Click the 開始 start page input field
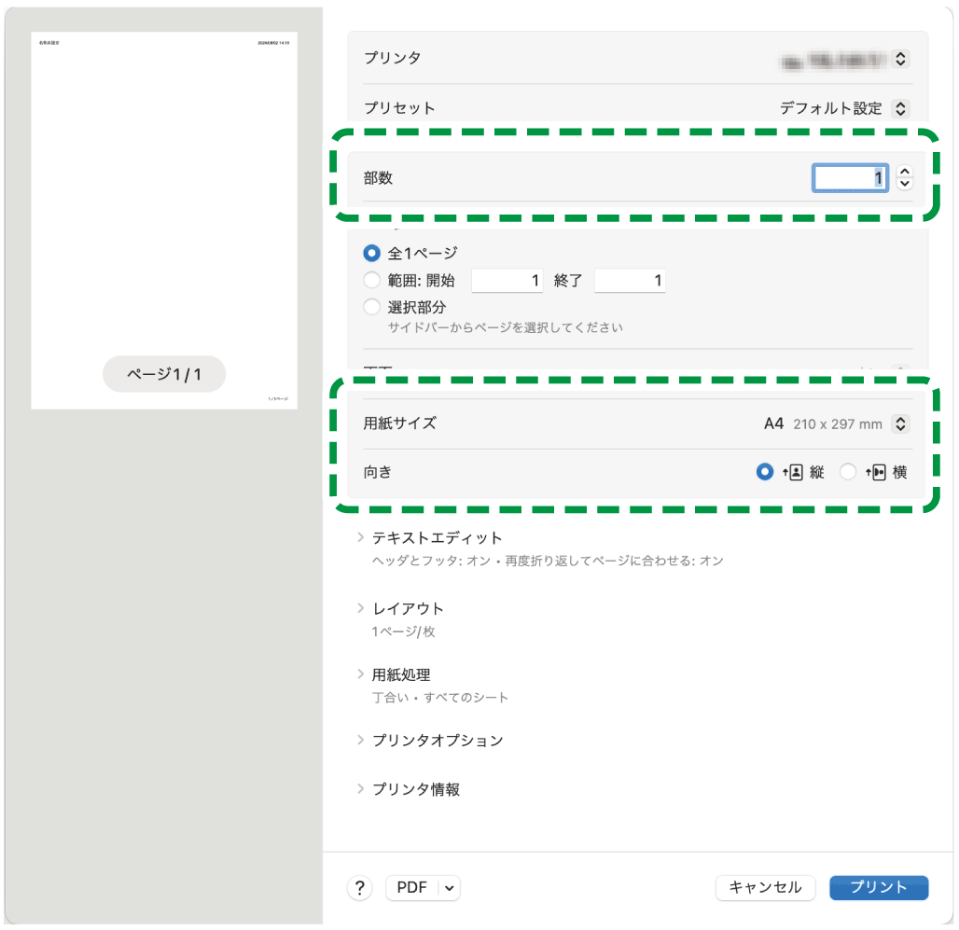959x930 pixels. [x=507, y=280]
